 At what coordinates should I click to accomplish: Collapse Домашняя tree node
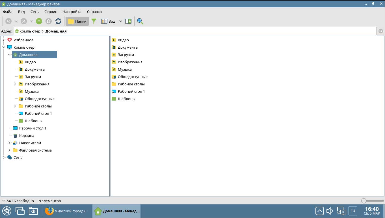(9, 55)
